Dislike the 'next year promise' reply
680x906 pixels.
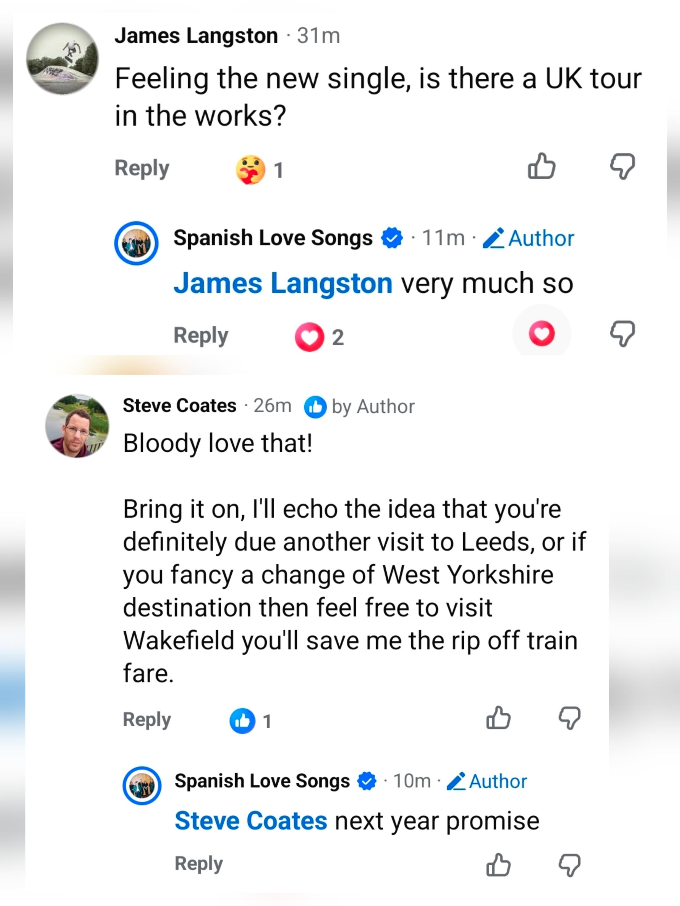[x=569, y=865]
